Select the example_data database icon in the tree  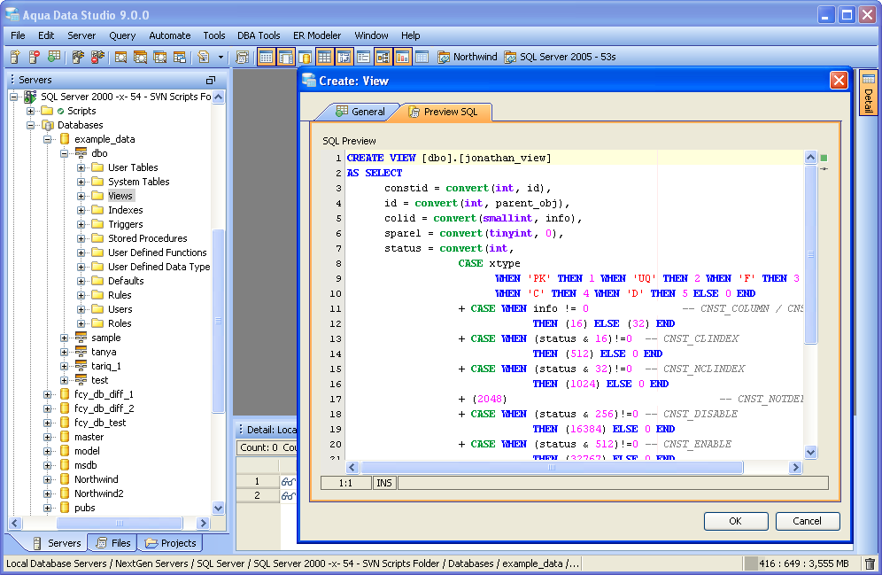coord(64,139)
